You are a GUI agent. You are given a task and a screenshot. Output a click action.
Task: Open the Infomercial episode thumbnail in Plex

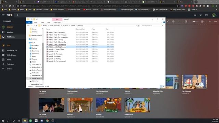(137, 105)
